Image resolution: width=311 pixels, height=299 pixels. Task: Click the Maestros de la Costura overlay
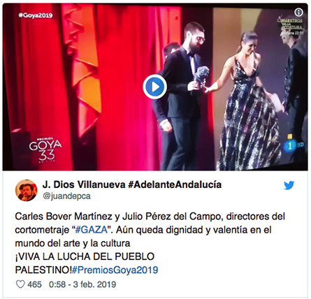point(291,25)
